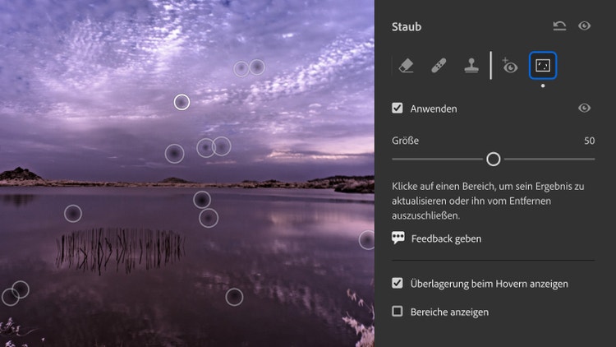Open the Feedback geben link
Viewport: 616px width, 347px height.
[x=446, y=238]
